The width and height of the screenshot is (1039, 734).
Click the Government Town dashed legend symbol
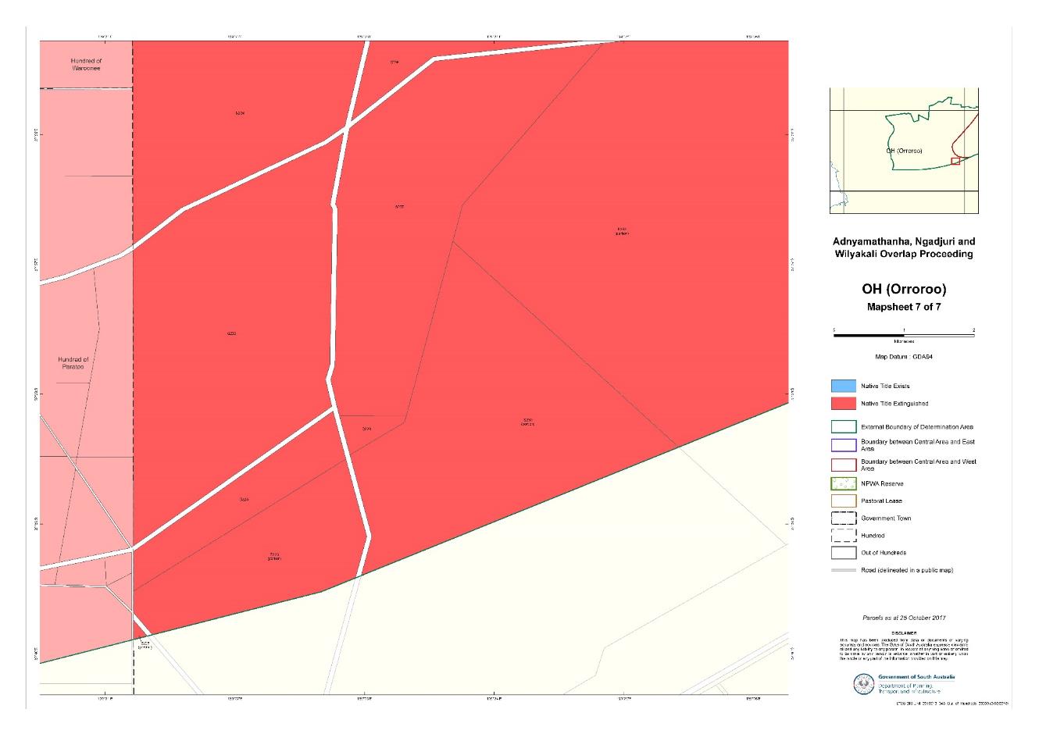pyautogui.click(x=844, y=518)
